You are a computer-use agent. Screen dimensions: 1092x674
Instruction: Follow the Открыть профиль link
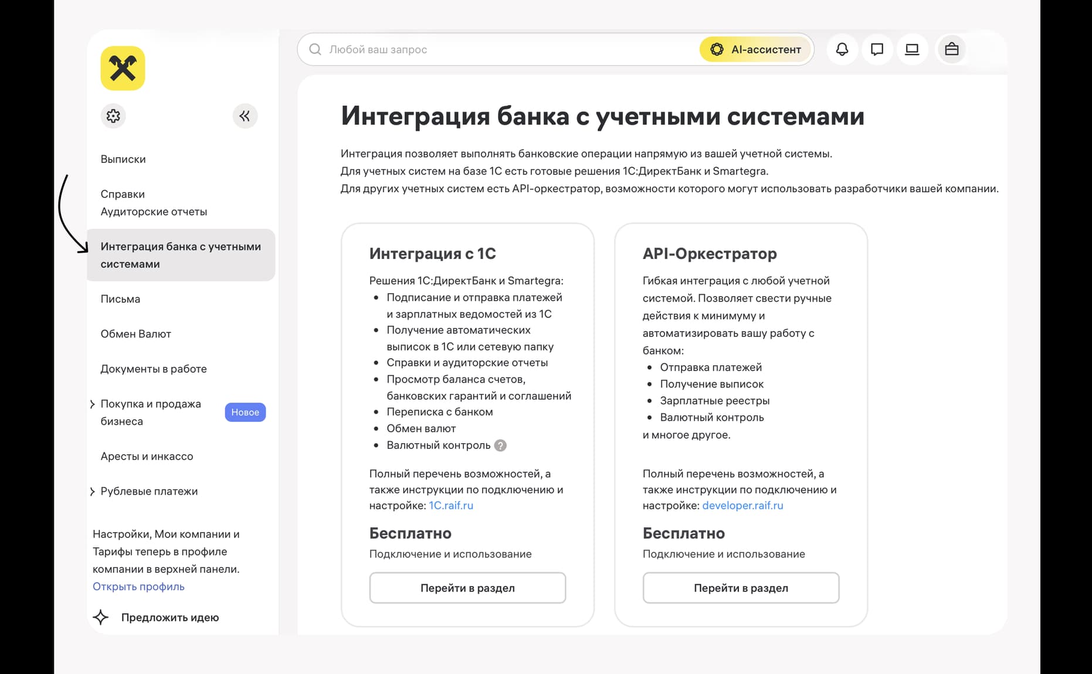pyautogui.click(x=138, y=587)
